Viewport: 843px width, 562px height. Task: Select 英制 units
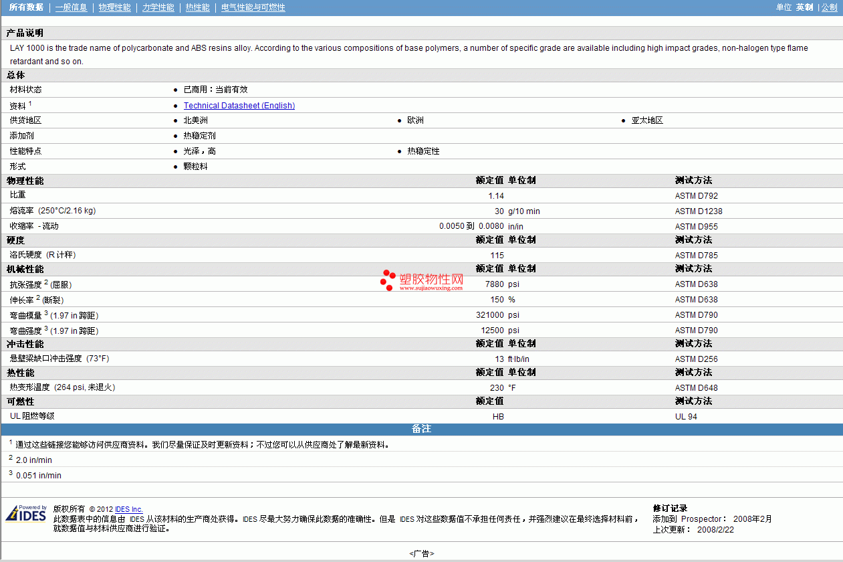coord(804,7)
